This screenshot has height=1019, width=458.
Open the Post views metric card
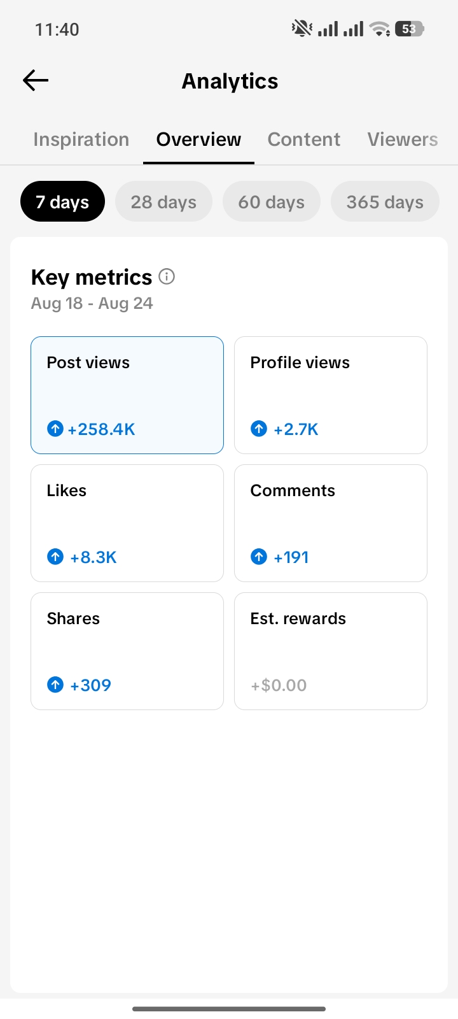[127, 395]
